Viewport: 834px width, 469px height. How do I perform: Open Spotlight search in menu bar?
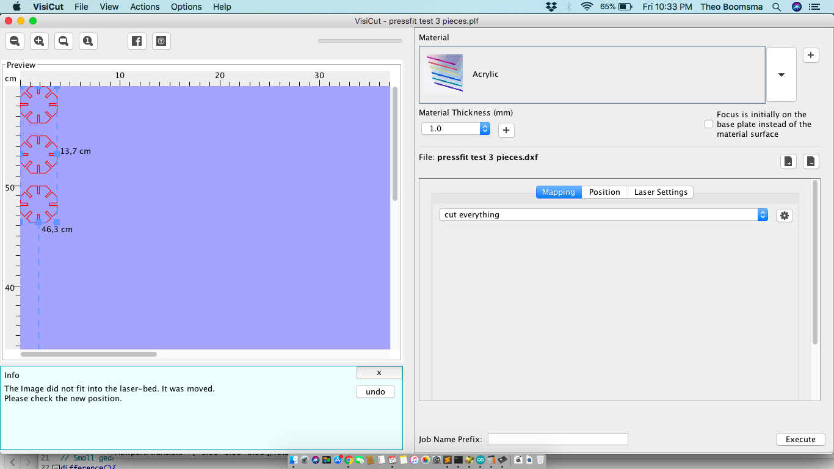click(x=777, y=7)
